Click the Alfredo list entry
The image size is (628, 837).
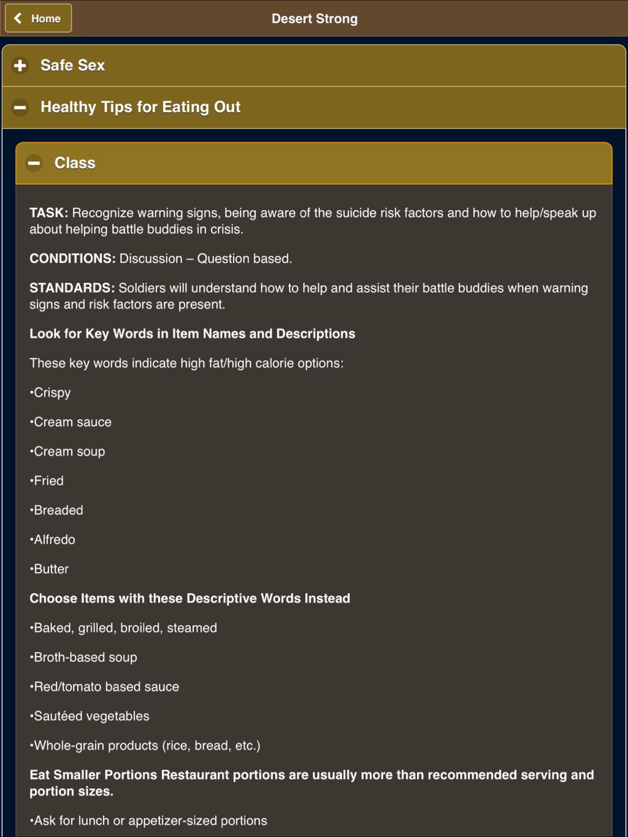tap(53, 540)
